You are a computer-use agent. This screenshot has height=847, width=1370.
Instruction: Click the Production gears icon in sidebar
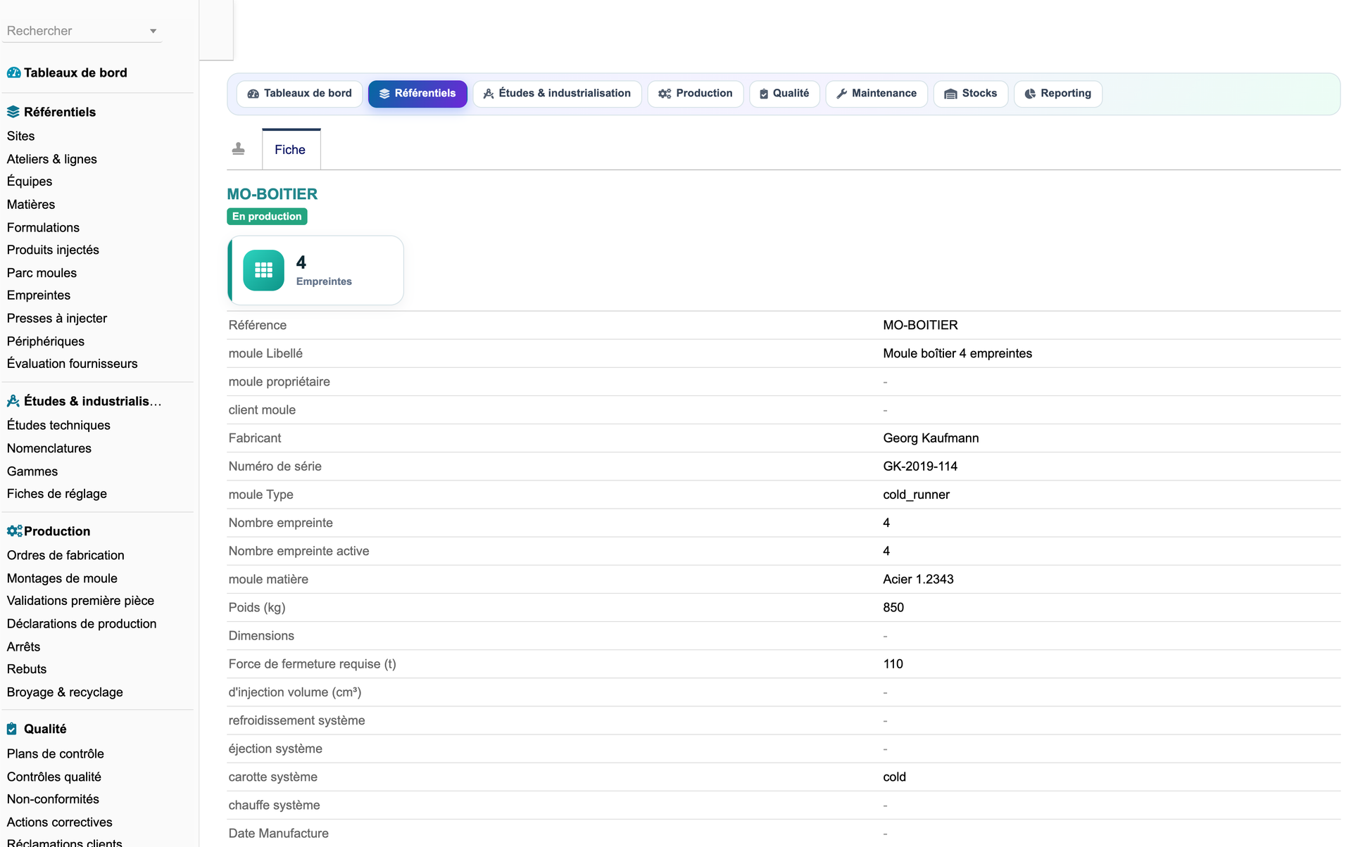click(14, 531)
